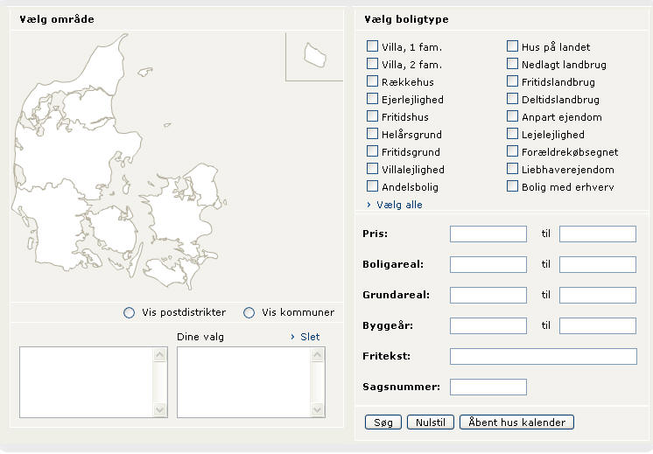Check the Andelsbolig option

click(x=372, y=186)
